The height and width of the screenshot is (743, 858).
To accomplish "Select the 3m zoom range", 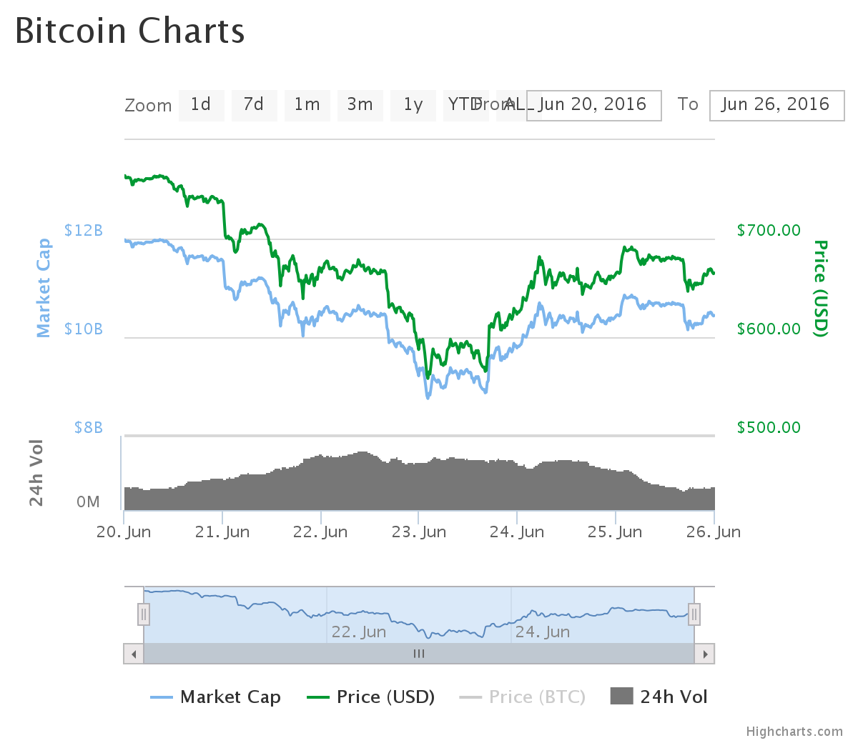I will coord(360,105).
